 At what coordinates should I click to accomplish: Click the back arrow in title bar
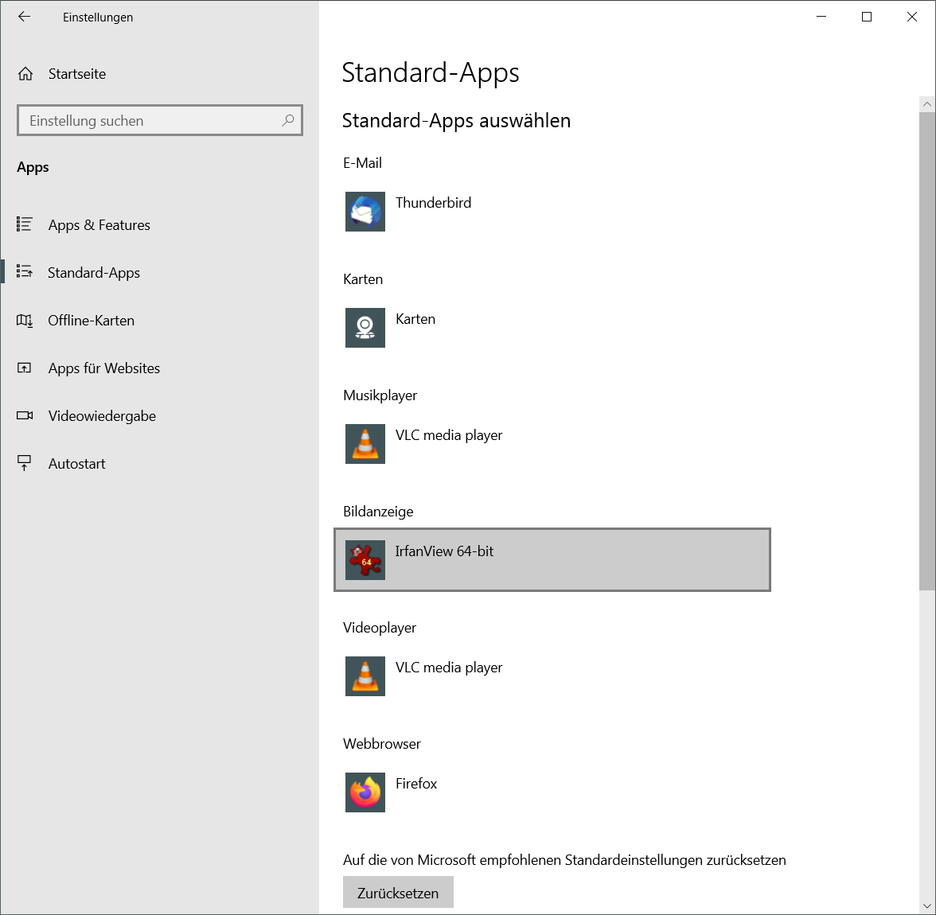tap(25, 17)
